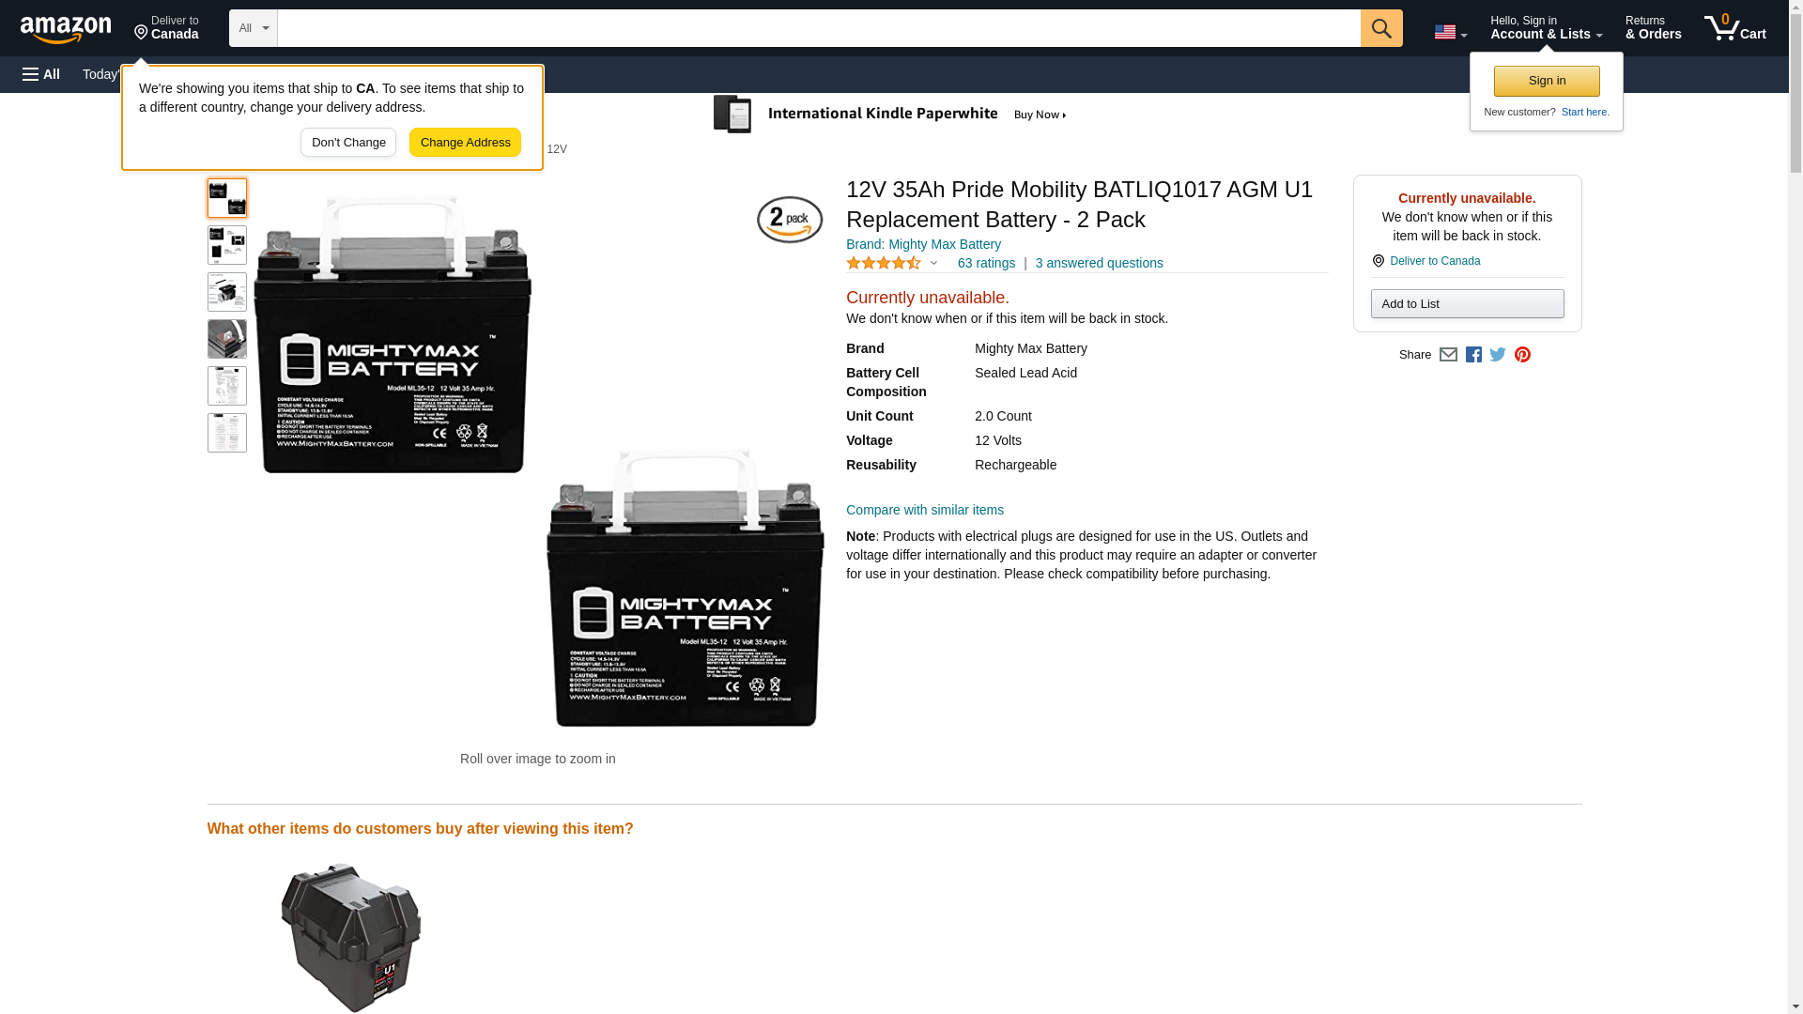Click the Amazon logo
Screen dimensions: 1803x1014
pyautogui.click(x=66, y=29)
